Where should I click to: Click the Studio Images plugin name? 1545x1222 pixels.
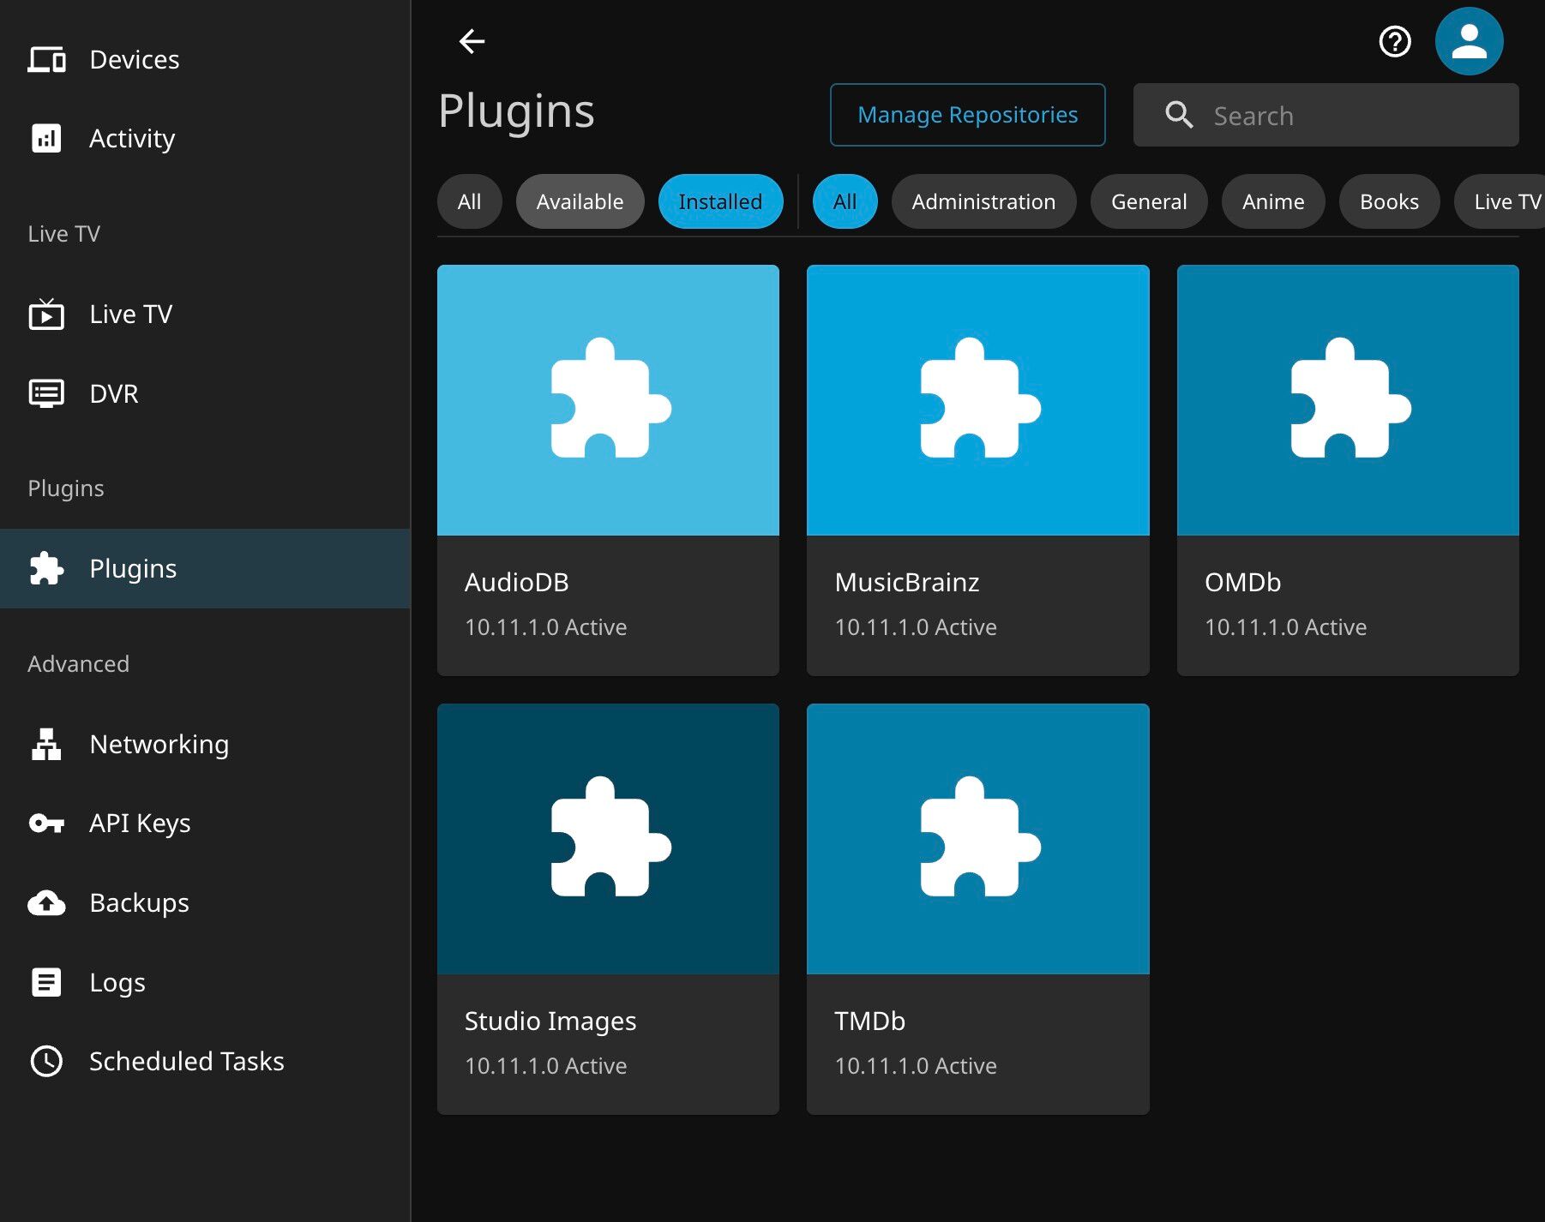click(550, 1021)
